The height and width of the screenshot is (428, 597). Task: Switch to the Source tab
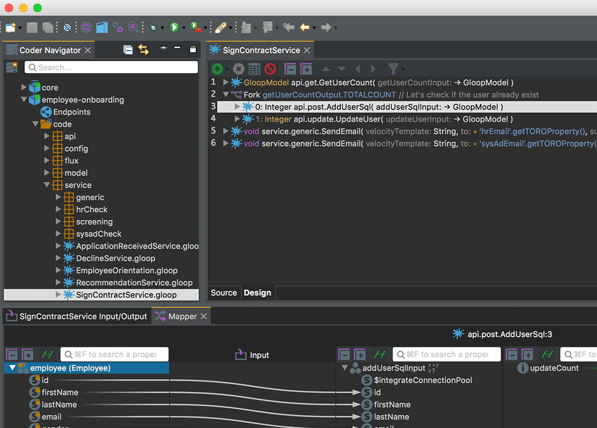[224, 293]
